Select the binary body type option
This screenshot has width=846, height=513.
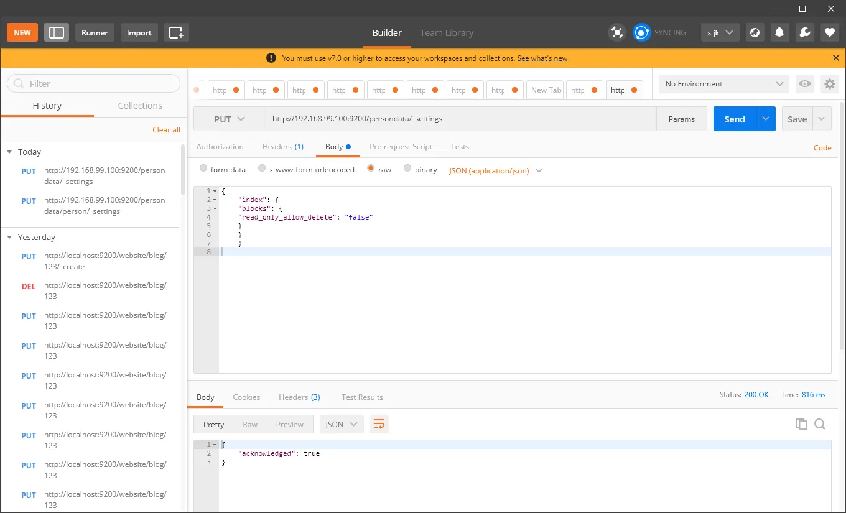[421, 169]
